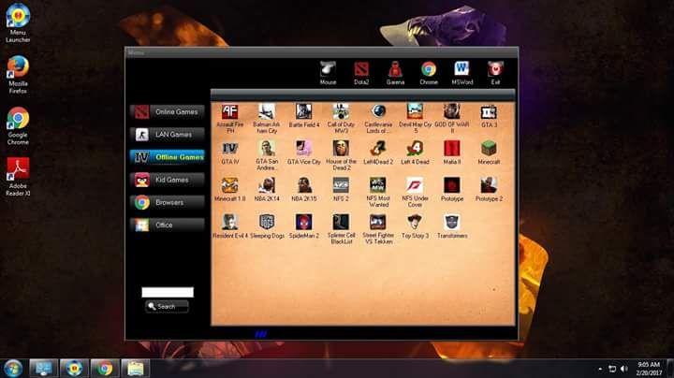This screenshot has height=378, width=674.
Task: Click the search text field
Action: 168,293
